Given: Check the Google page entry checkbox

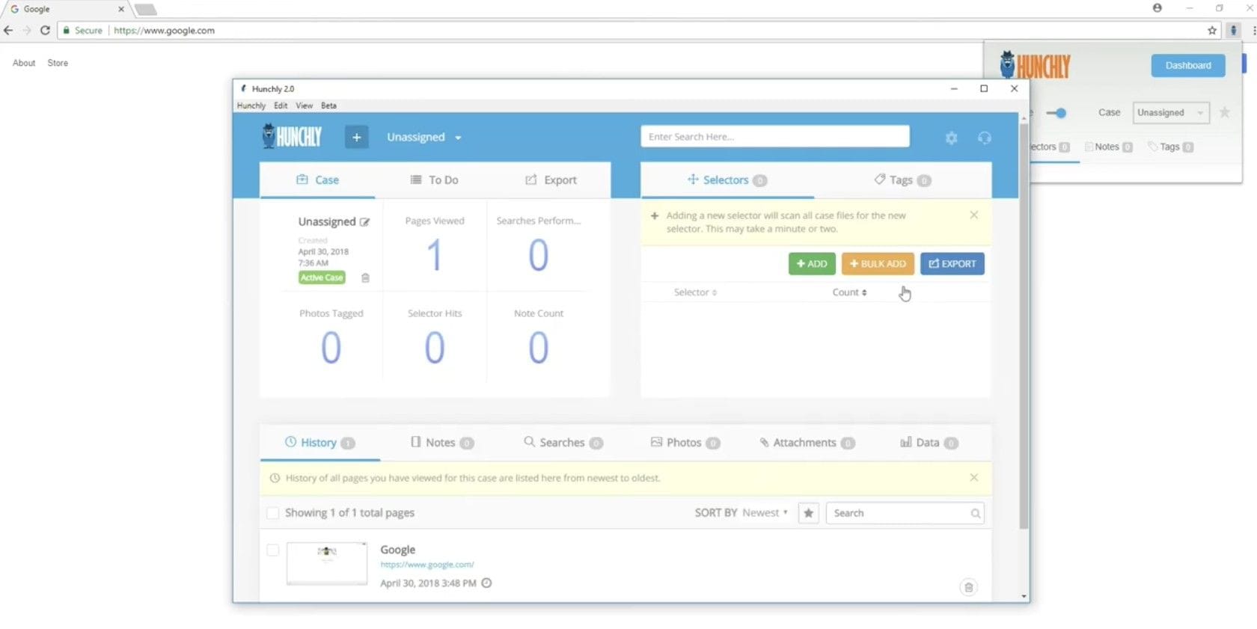Looking at the screenshot, I should [x=273, y=550].
